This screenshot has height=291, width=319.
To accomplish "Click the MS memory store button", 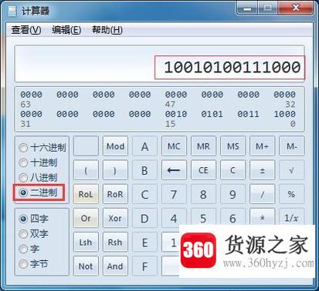I will (232, 146).
